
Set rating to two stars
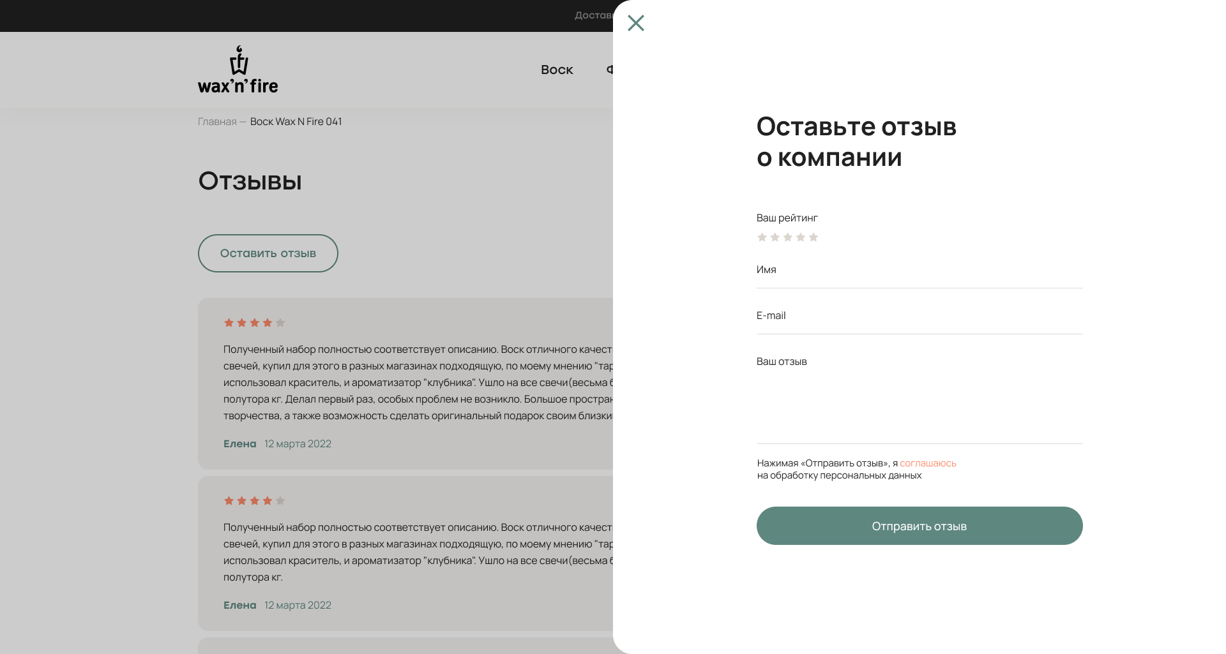(x=775, y=237)
